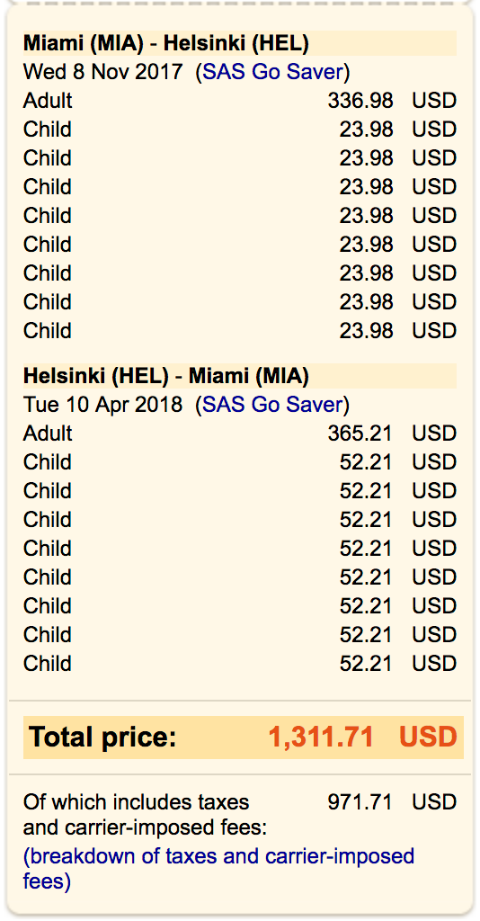The image size is (480, 921).
Task: Open SAS Go Saver link for 8 Nov 2017
Action: point(272,72)
